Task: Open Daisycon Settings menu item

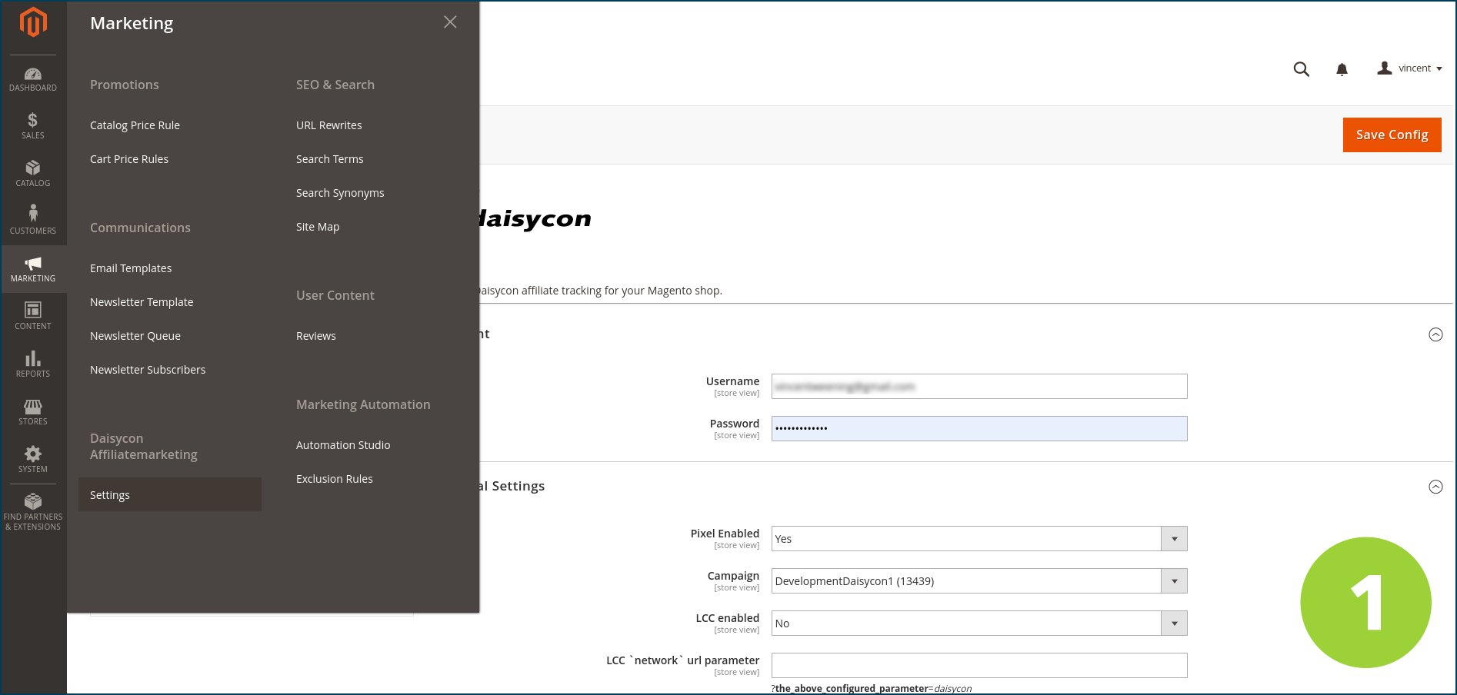Action: [x=170, y=495]
